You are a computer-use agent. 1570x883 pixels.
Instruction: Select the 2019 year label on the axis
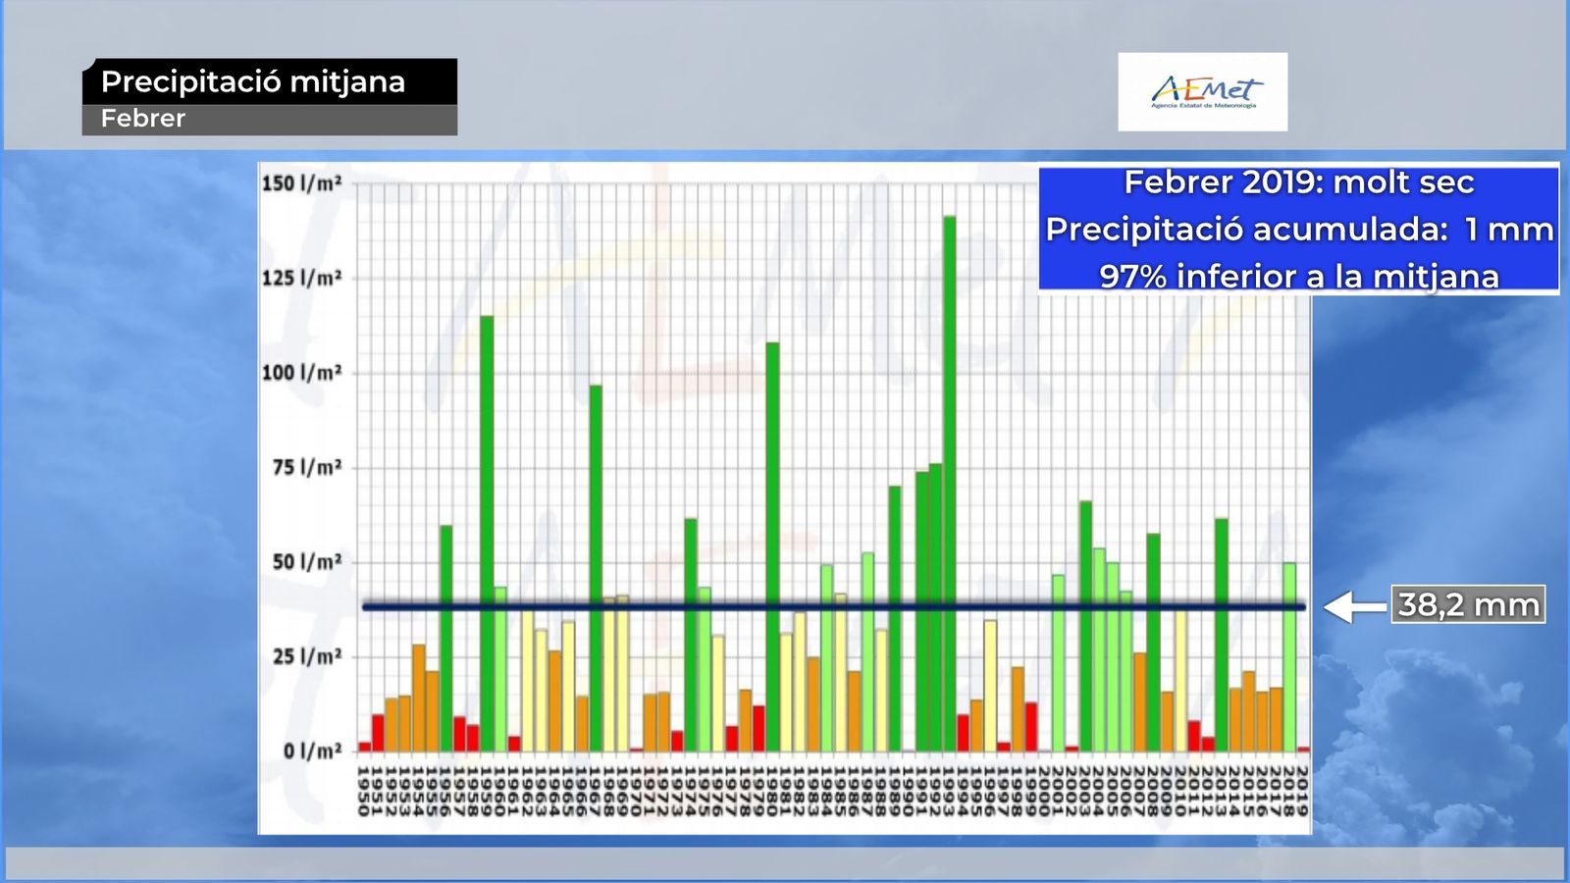coord(1302,791)
